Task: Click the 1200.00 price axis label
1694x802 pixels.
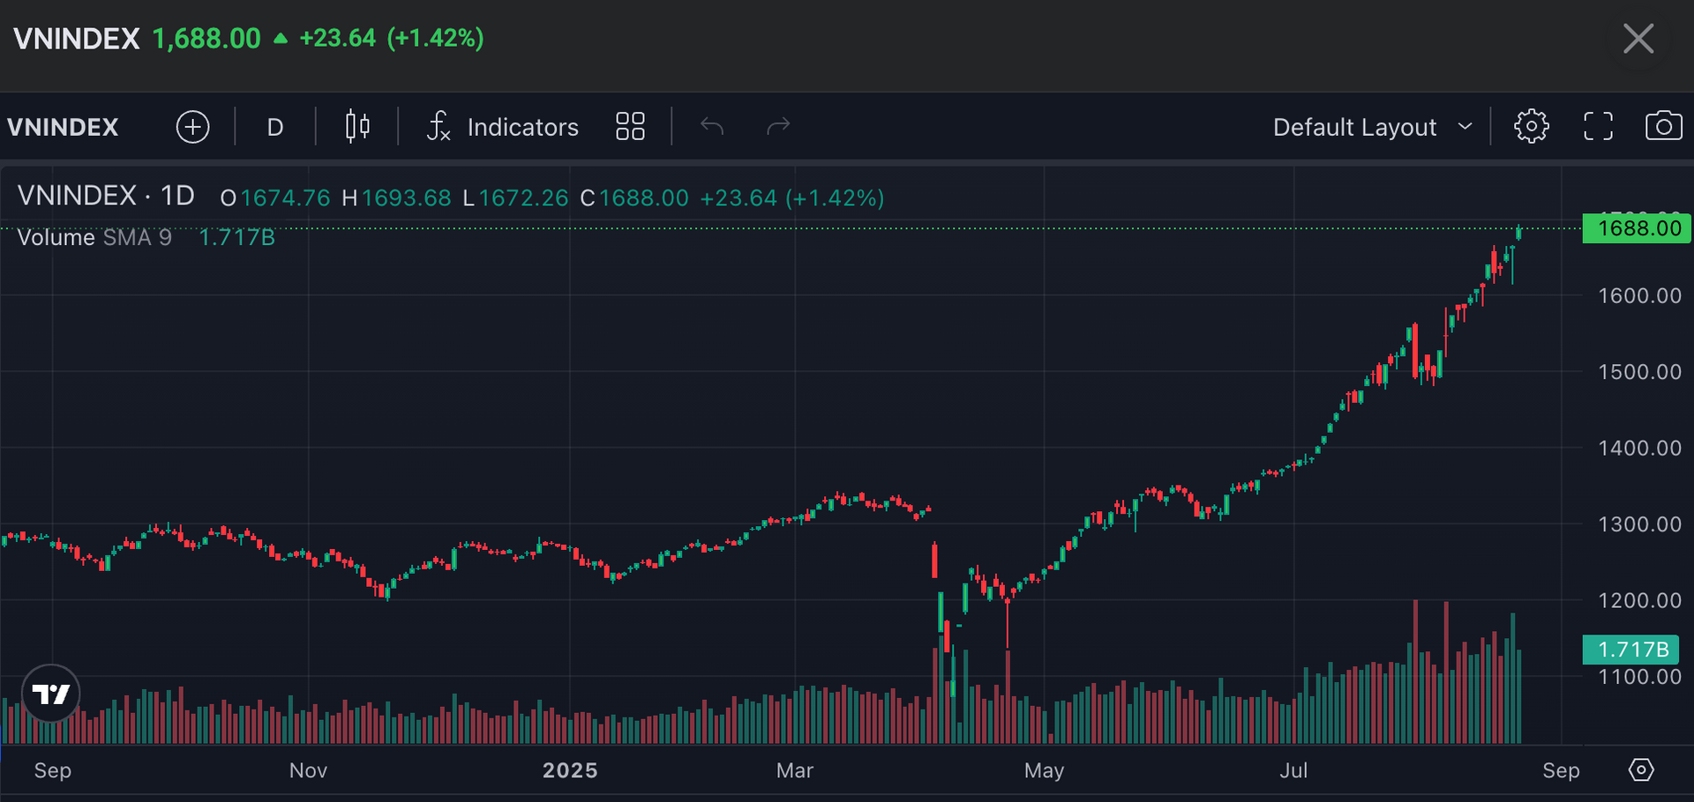Action: coord(1639,601)
